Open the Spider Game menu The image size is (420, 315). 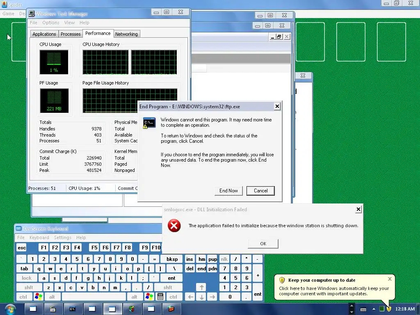click(8, 14)
